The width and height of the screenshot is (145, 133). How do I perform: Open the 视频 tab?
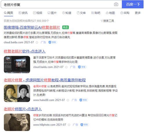(38, 13)
